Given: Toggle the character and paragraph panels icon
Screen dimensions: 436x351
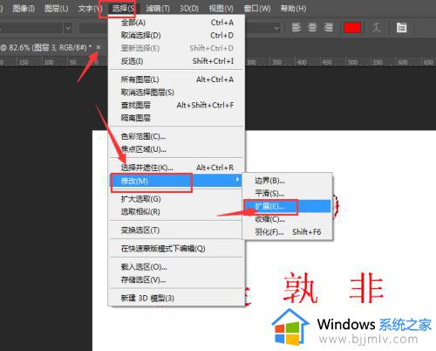Looking at the screenshot, I should tap(402, 28).
